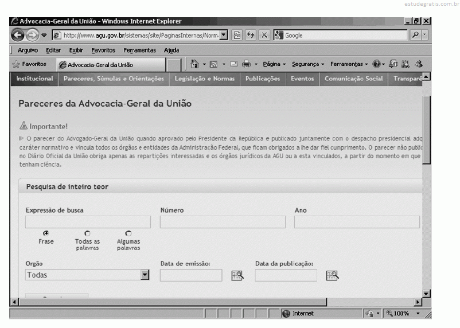This screenshot has width=460, height=328.
Task: Select the Advocacia-Geral da União browser tab
Action: (x=111, y=65)
